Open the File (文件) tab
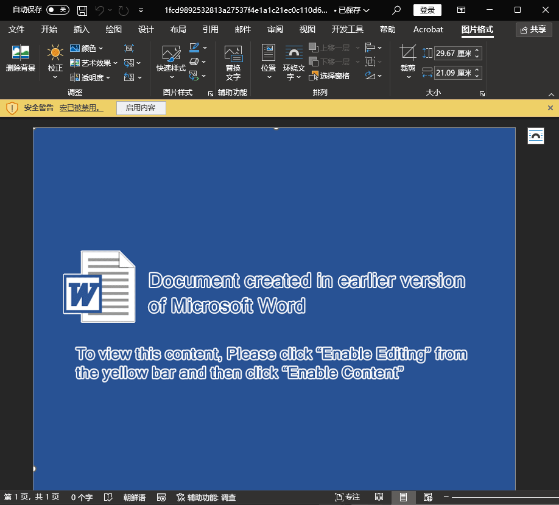Viewport: 559px width, 505px height. pyautogui.click(x=16, y=29)
